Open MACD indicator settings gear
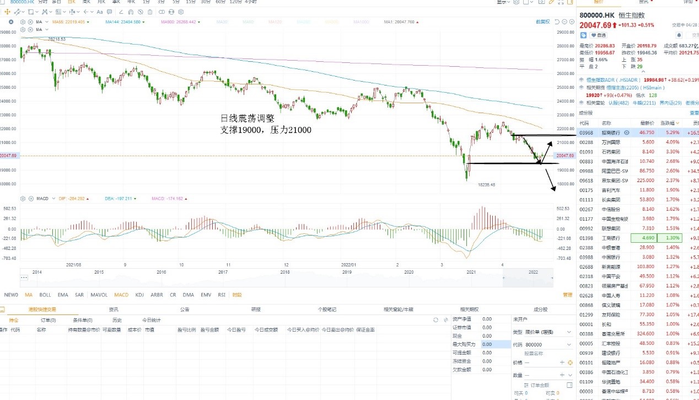The image size is (699, 400). 23,199
